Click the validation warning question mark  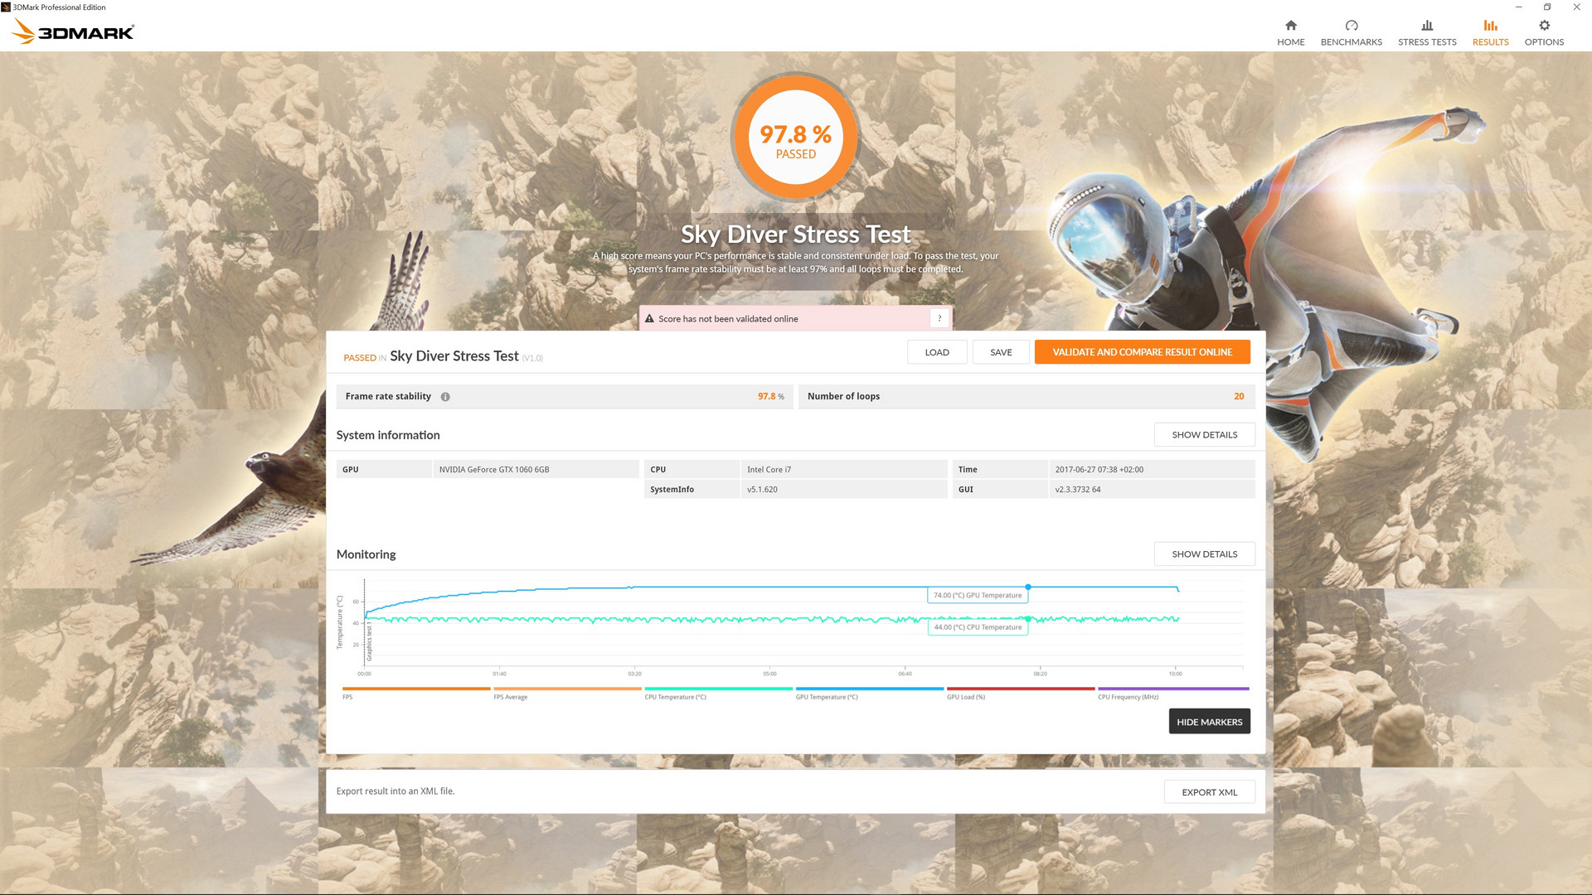click(939, 318)
